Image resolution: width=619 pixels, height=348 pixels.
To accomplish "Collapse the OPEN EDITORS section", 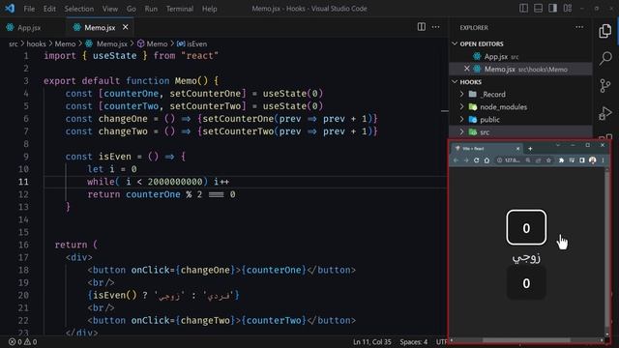I will [x=455, y=43].
